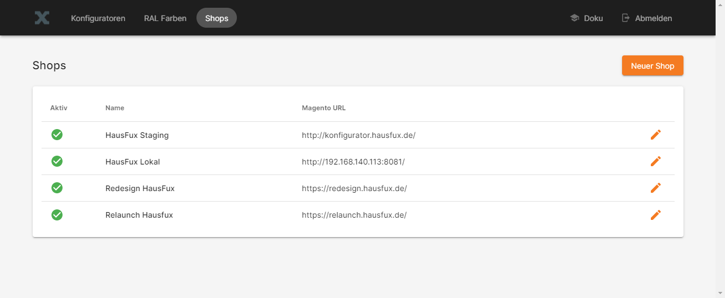Edit the HausFux Staging shop
725x298 pixels.
point(656,135)
